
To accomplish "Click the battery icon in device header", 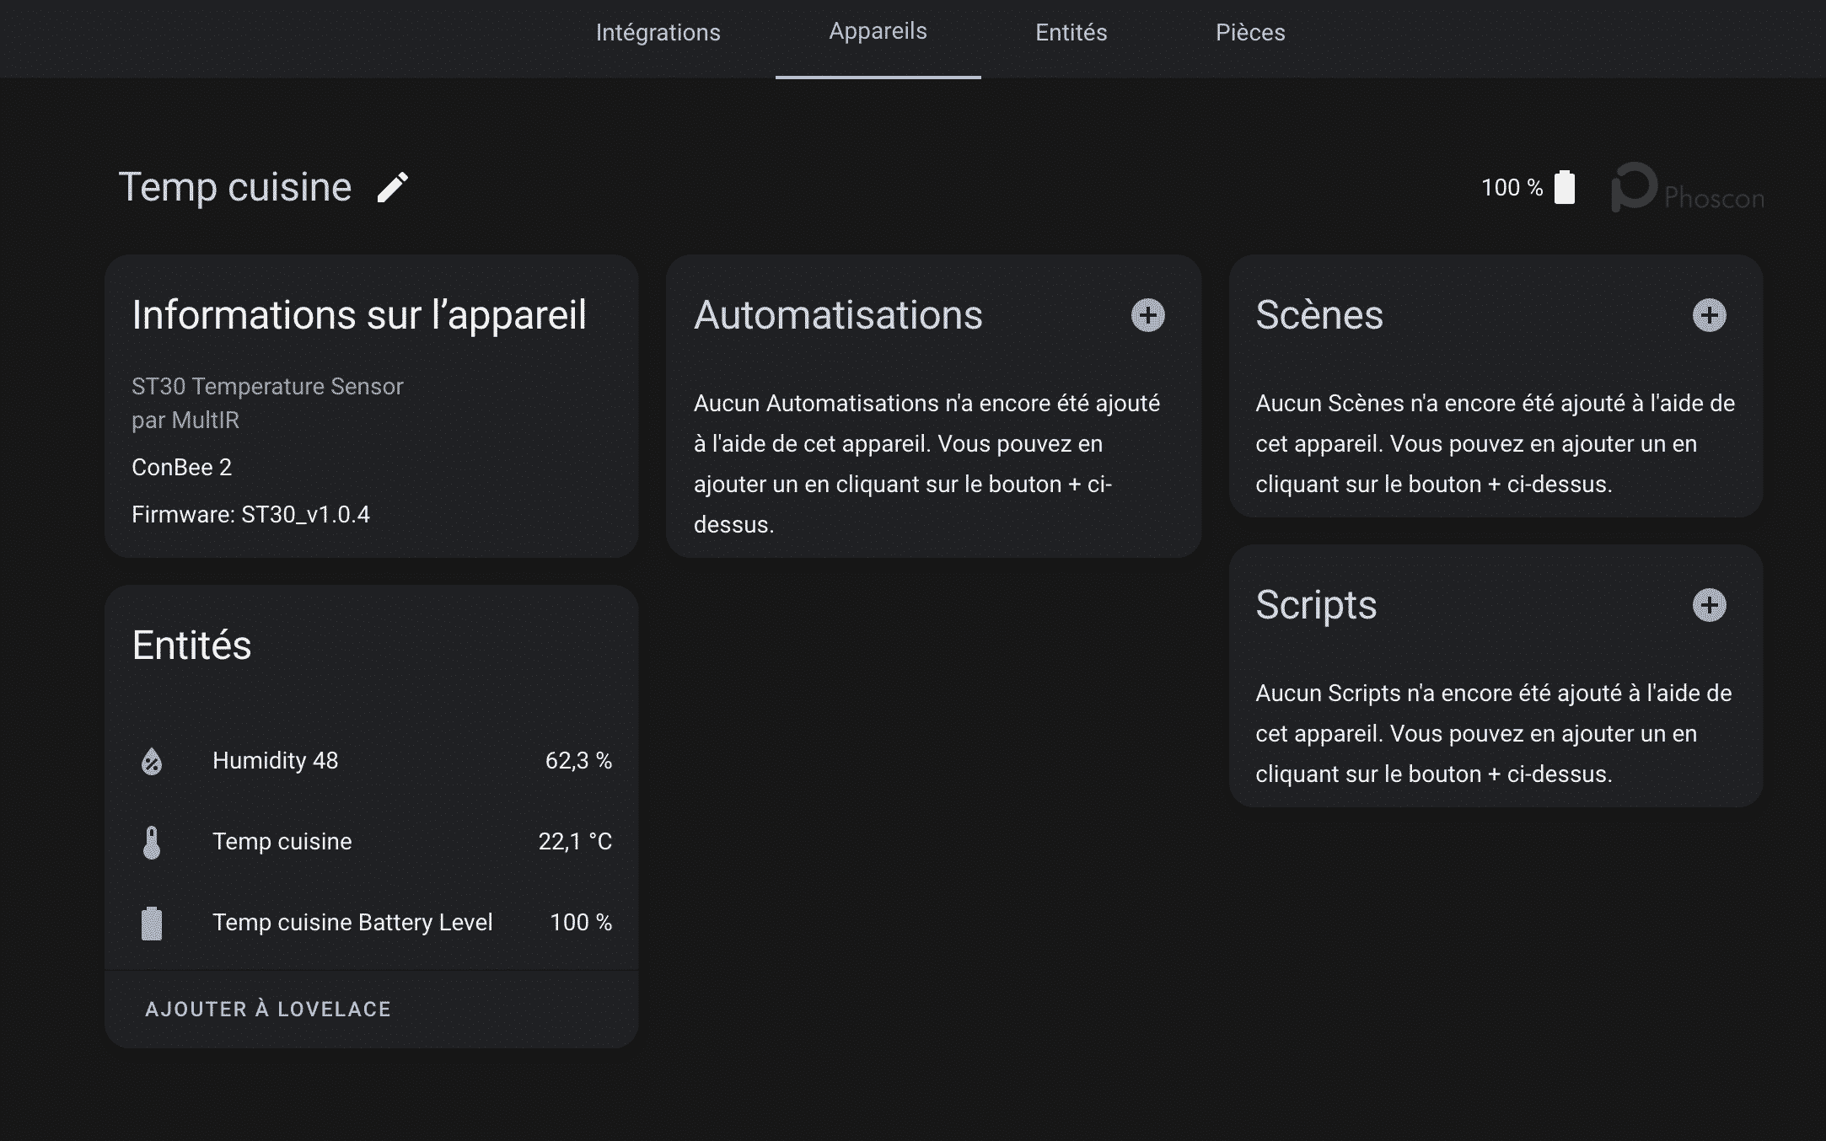I will coord(1565,187).
